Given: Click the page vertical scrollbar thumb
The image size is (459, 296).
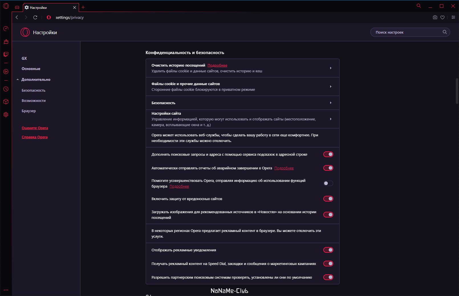Looking at the screenshot, I should pyautogui.click(x=457, y=91).
